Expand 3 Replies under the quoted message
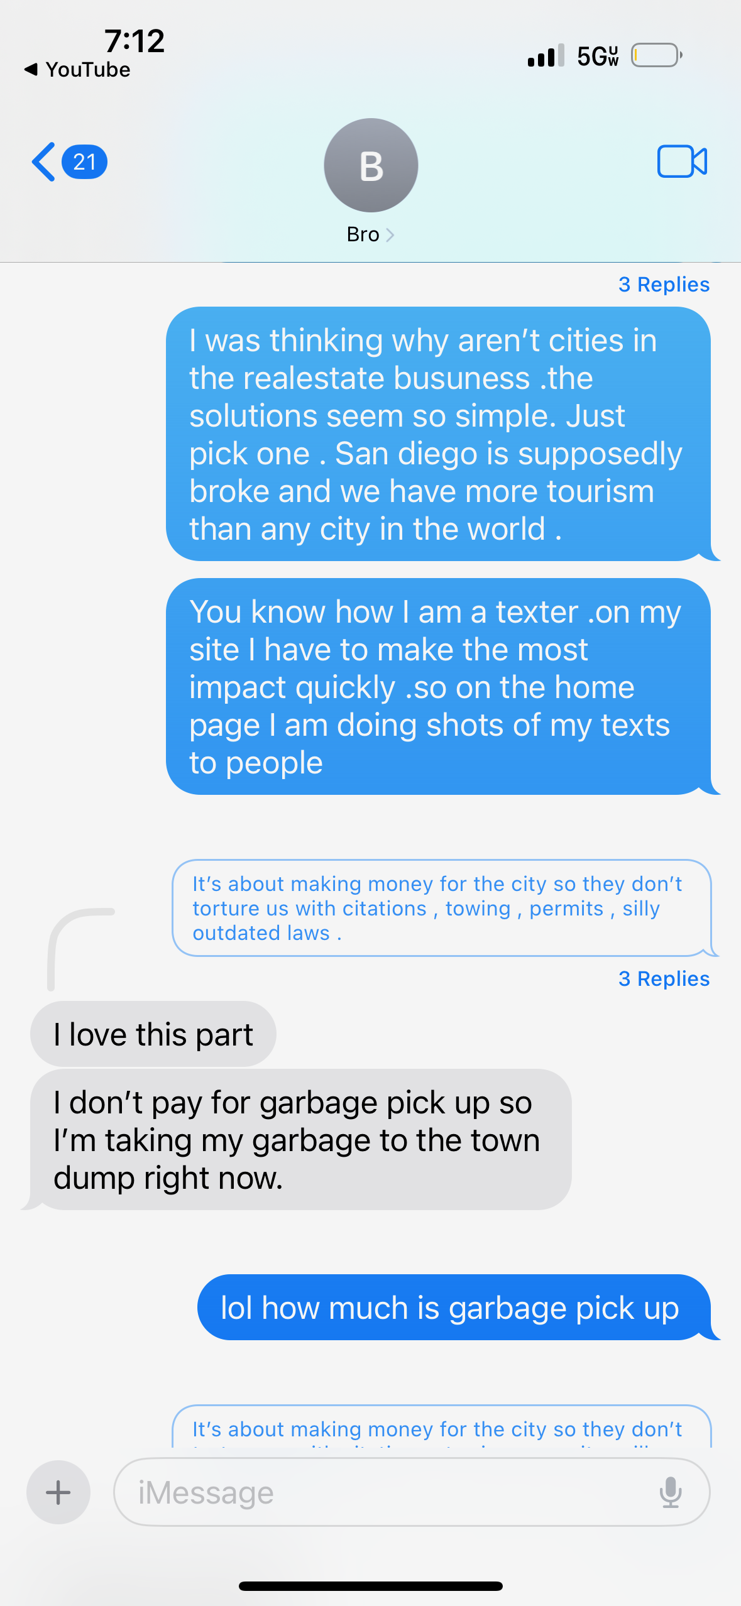The image size is (741, 1606). [664, 979]
